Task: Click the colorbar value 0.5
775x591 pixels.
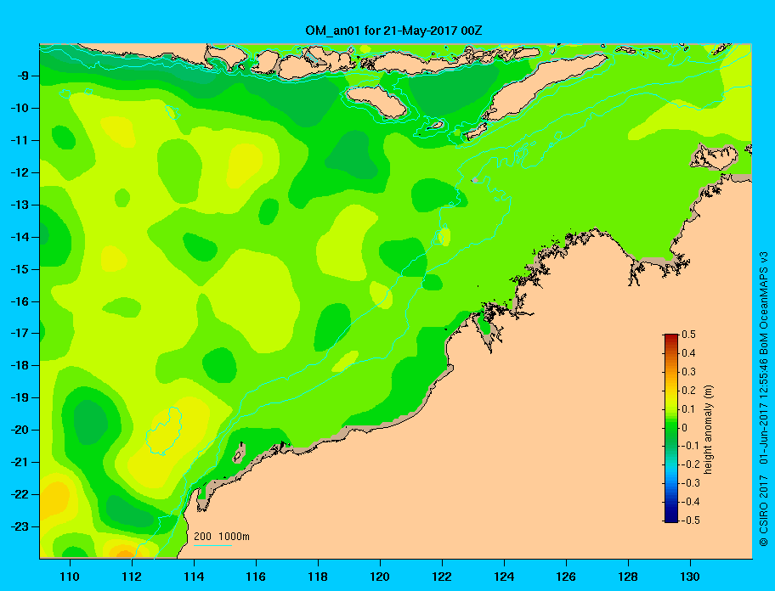Action: pos(688,335)
